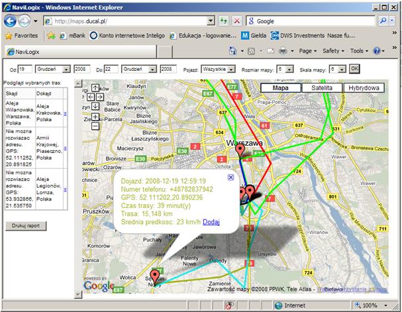402x312 pixels.
Task: Open the Giełda favorite link
Action: (254, 36)
